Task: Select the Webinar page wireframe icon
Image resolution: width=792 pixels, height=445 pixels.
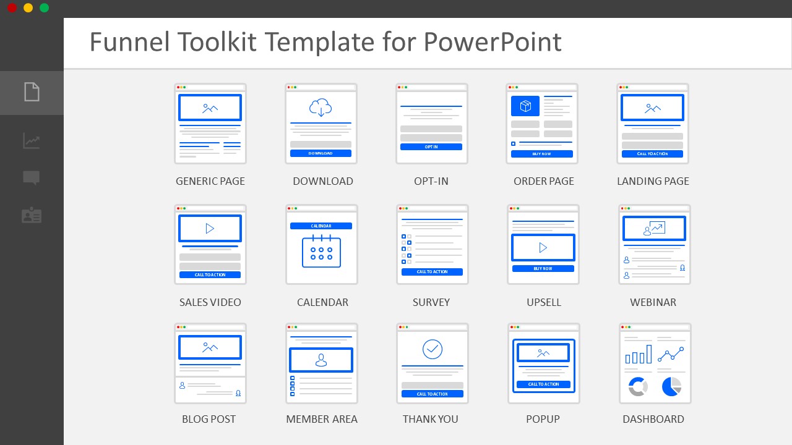Action: pos(655,245)
